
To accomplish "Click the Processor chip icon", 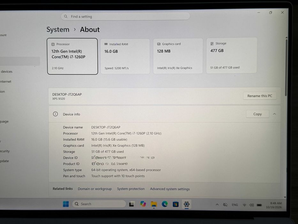I will pos(53,44).
